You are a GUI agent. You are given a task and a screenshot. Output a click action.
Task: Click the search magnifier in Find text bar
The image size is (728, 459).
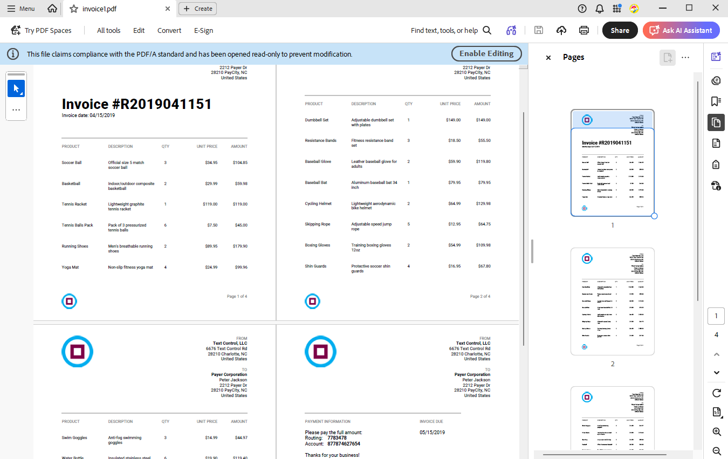point(487,30)
